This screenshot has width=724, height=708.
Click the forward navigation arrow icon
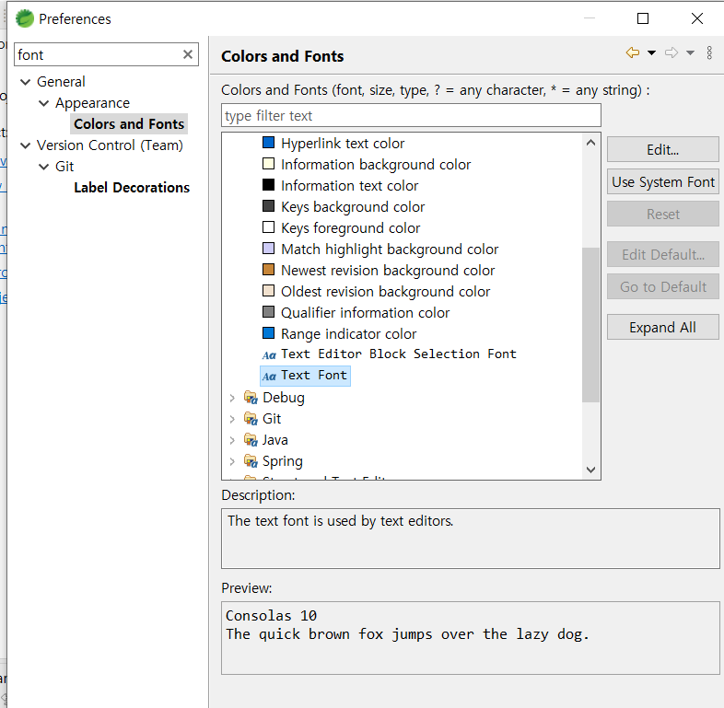point(671,52)
